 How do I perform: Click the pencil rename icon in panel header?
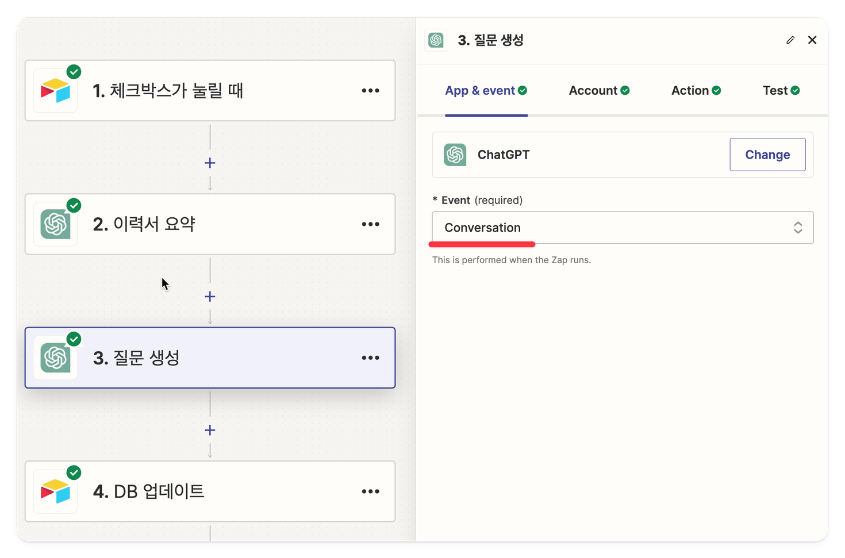click(x=790, y=40)
